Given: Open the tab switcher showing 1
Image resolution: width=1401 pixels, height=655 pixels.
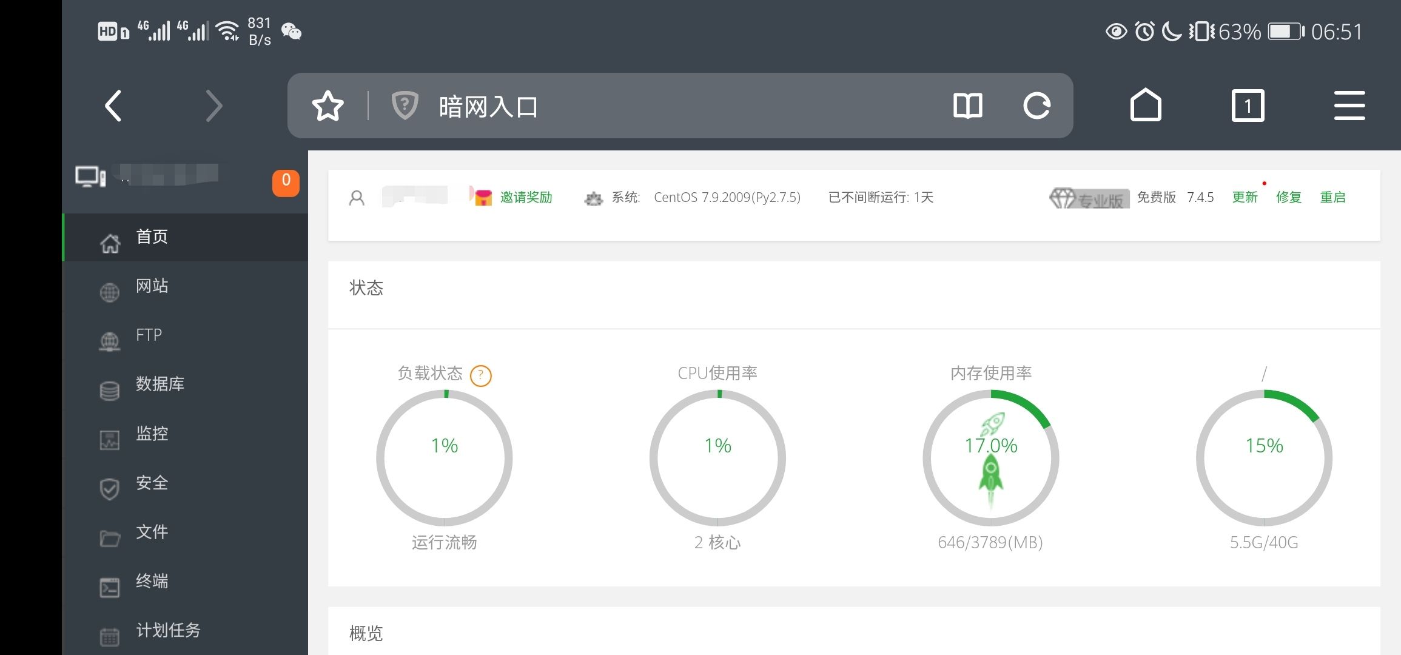Looking at the screenshot, I should 1248,106.
